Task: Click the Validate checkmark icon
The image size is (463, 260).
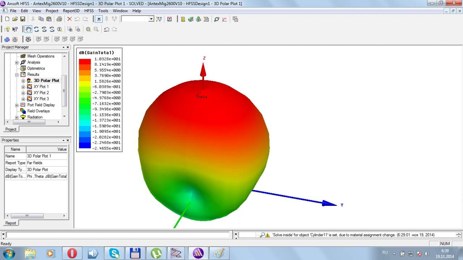Action: 191,19
